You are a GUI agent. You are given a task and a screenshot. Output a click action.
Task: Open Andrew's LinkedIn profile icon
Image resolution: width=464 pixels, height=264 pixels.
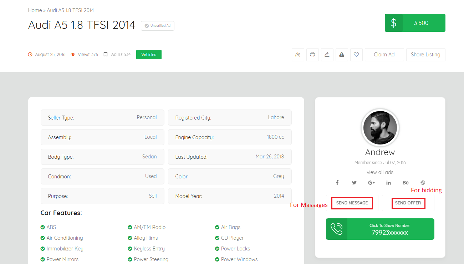tap(388, 183)
